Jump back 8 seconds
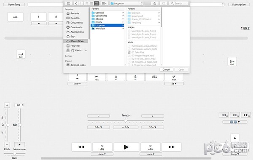Viewport: 253px width, 160px height. click(102, 147)
